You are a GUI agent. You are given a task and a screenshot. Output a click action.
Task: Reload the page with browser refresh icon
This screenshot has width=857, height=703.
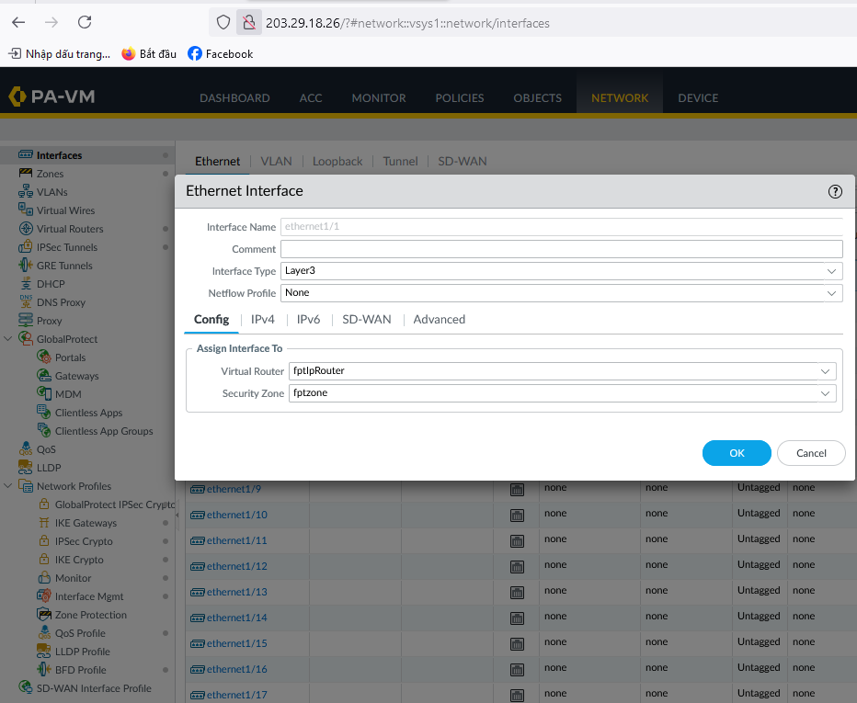(85, 22)
